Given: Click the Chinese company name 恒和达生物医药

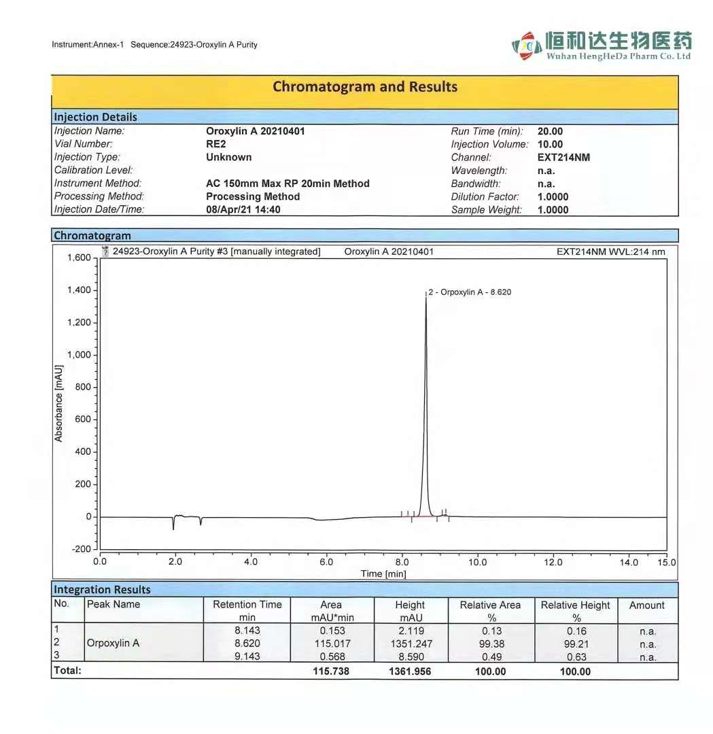Looking at the screenshot, I should coord(619,41).
